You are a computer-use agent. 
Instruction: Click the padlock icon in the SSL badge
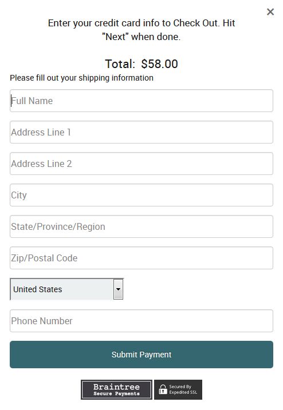pos(163,389)
